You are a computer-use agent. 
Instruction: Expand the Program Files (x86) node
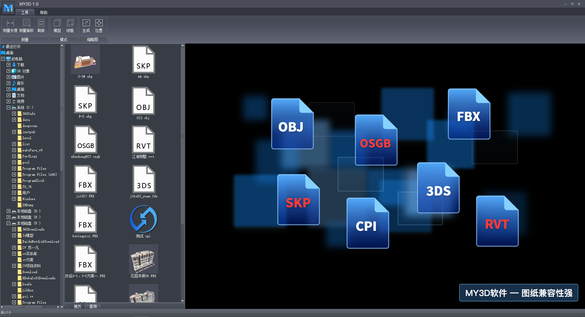point(14,174)
